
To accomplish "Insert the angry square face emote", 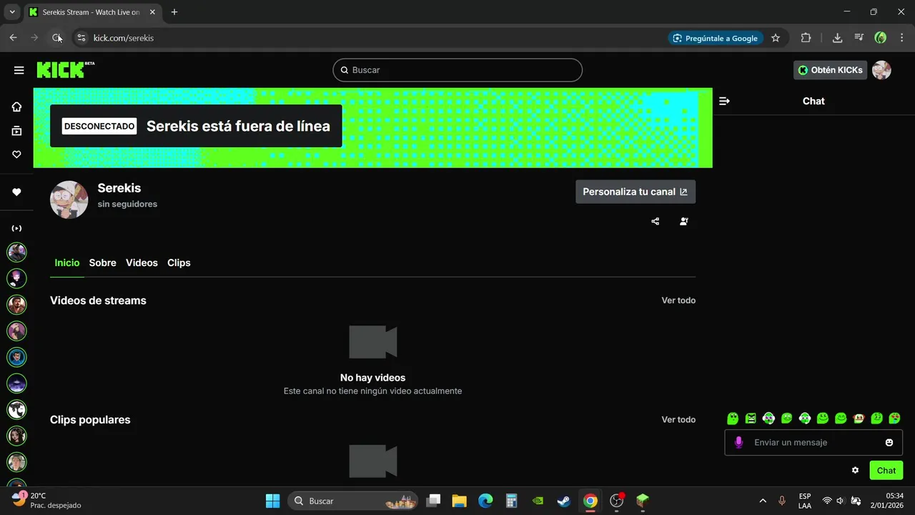I will [x=751, y=418].
